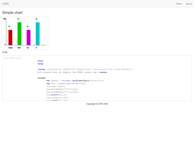Go to the Home page
The width and height of the screenshot is (194, 146).
[x=179, y=4]
